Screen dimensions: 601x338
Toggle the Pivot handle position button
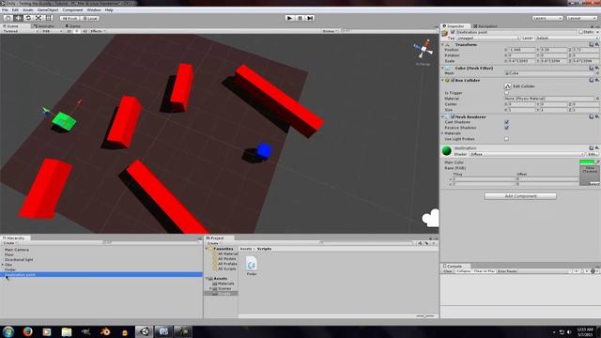coord(69,18)
